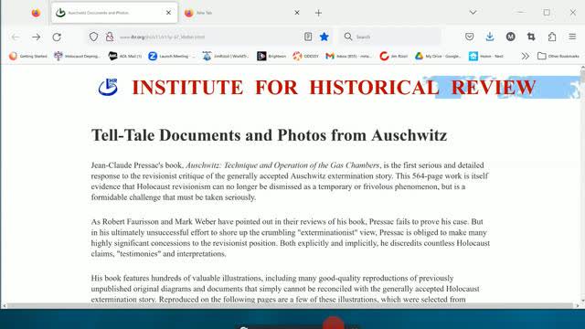Expand the list all tabs chevron
The width and height of the screenshot is (585, 329).
[x=473, y=13]
